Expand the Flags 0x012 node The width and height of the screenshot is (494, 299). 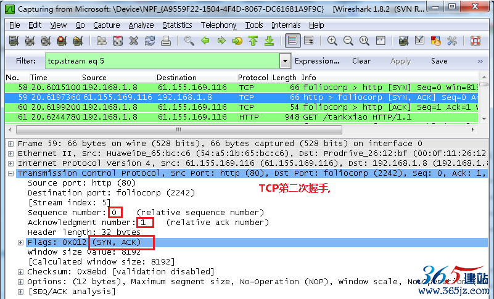tap(20, 243)
